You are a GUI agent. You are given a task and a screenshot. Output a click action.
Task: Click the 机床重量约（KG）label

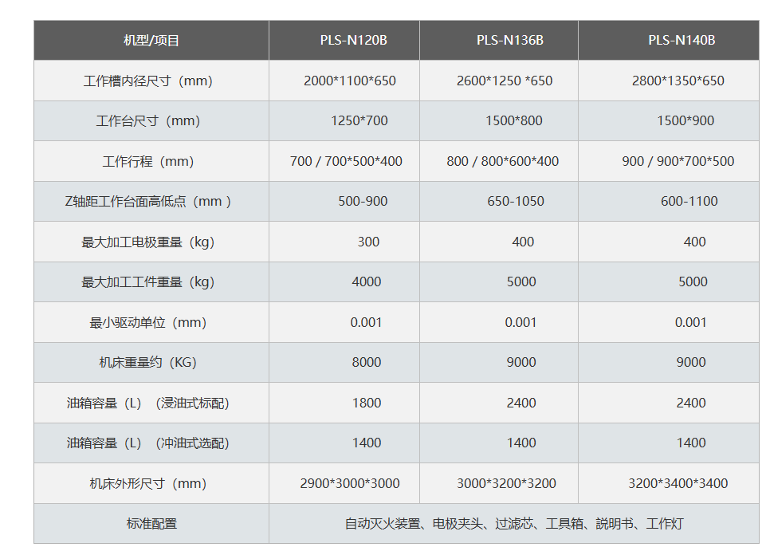tap(148, 363)
